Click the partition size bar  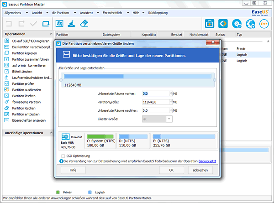(x=137, y=76)
